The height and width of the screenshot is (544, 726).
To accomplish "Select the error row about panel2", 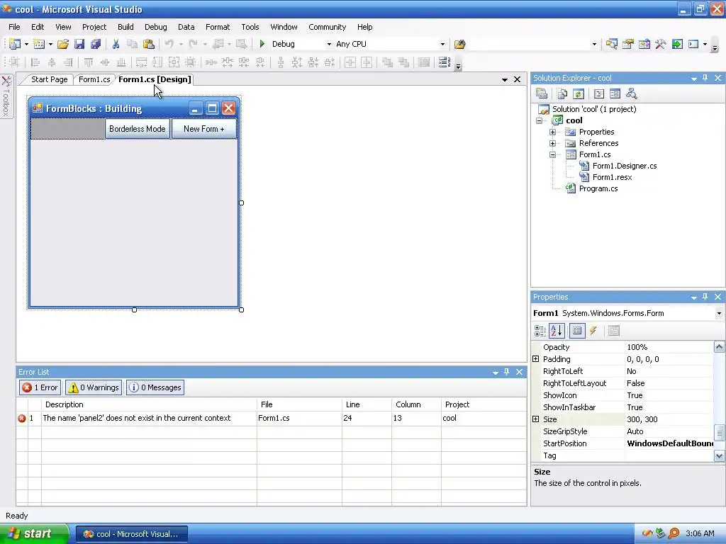I will [272, 418].
